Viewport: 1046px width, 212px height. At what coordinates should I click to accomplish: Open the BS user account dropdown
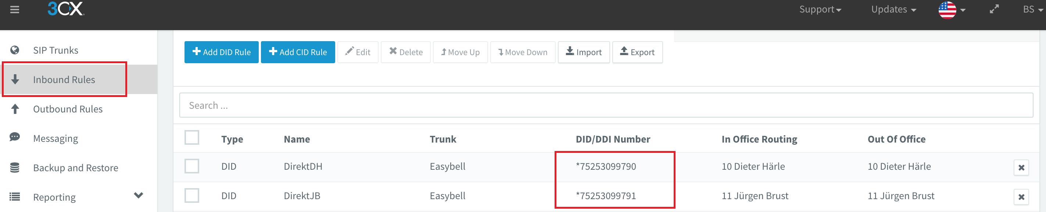(1033, 9)
